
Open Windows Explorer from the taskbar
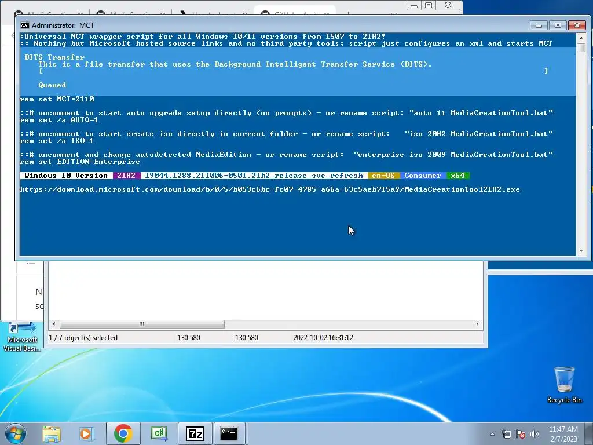(52, 433)
